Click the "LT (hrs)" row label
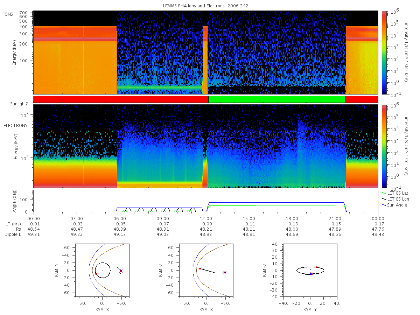This screenshot has height=315, width=420. pos(13,224)
